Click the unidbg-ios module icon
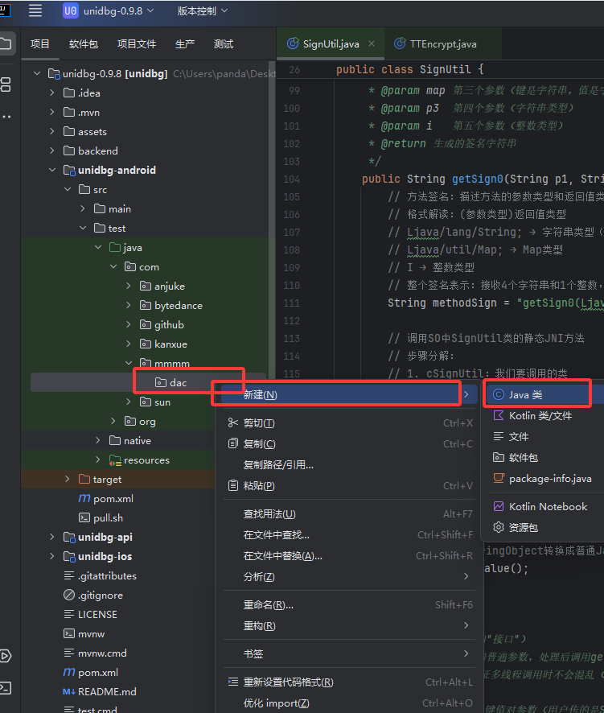The image size is (604, 713). 69,557
